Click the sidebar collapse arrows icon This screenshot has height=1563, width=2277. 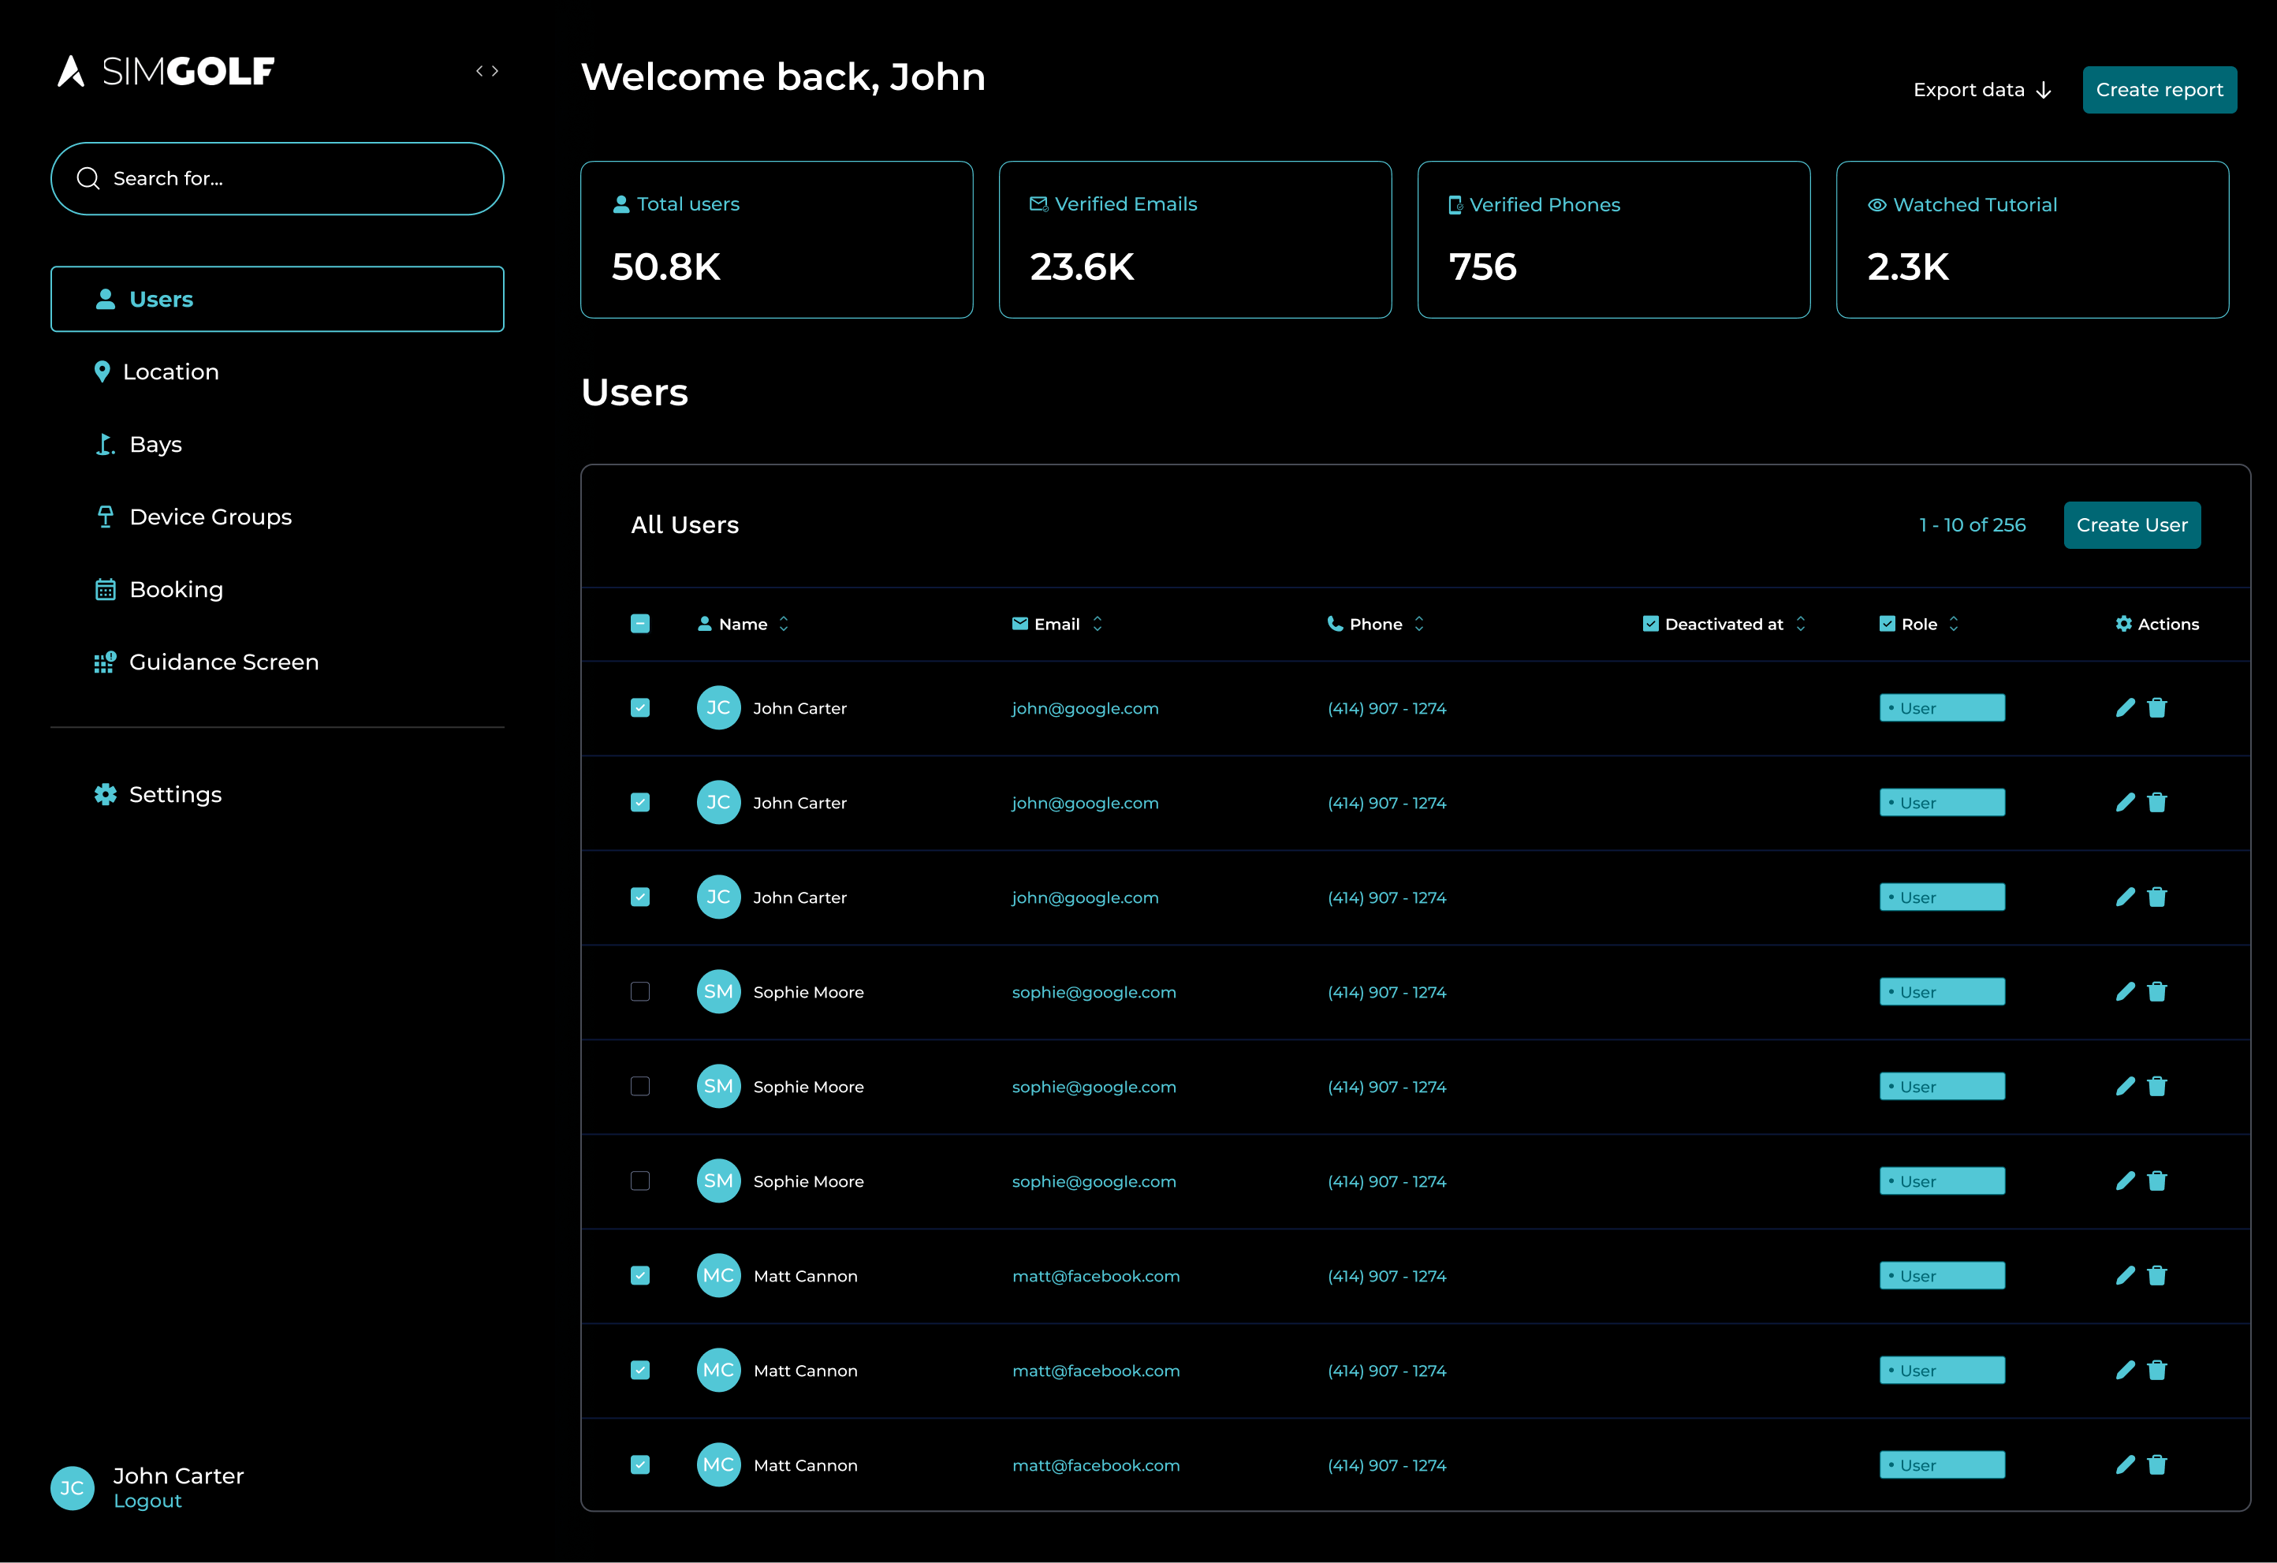click(487, 72)
